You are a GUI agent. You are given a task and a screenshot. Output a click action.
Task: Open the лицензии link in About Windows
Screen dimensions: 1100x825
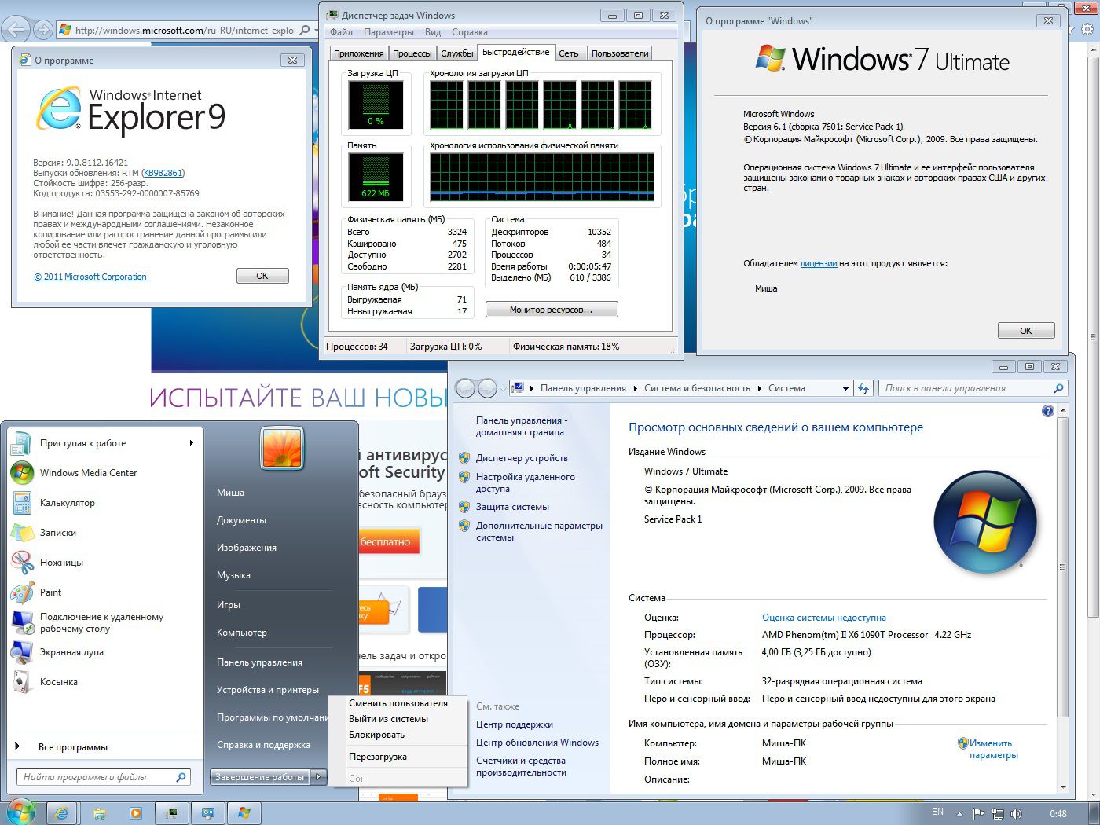[819, 263]
